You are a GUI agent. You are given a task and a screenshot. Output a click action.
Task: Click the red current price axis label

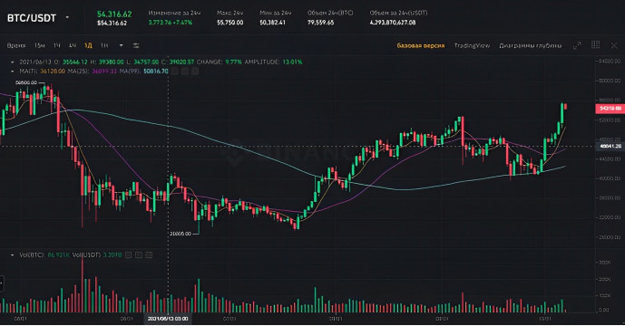coord(610,109)
